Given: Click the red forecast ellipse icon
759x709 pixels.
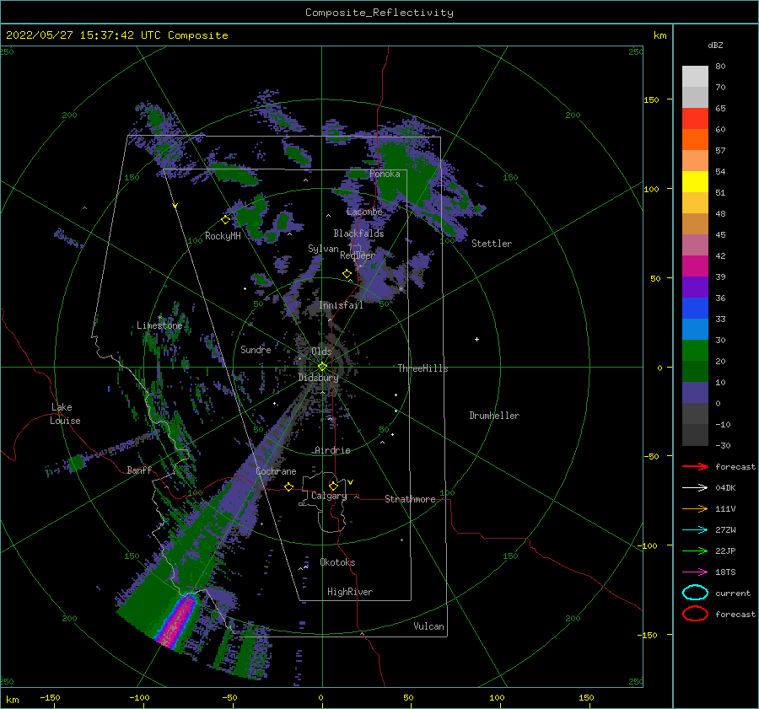Looking at the screenshot, I should [x=695, y=614].
